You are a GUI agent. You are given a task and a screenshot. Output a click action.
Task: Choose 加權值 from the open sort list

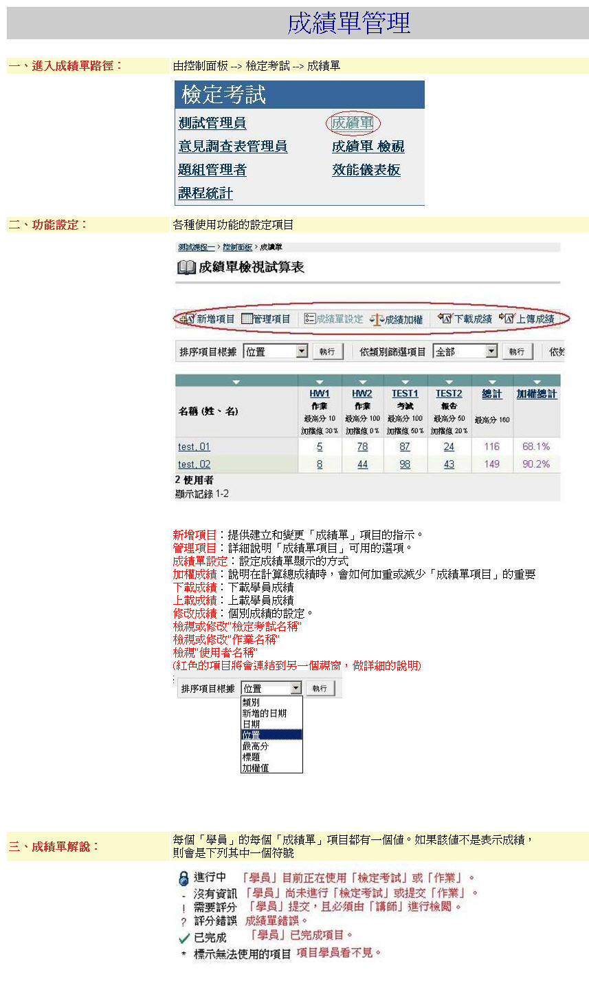tap(256, 768)
